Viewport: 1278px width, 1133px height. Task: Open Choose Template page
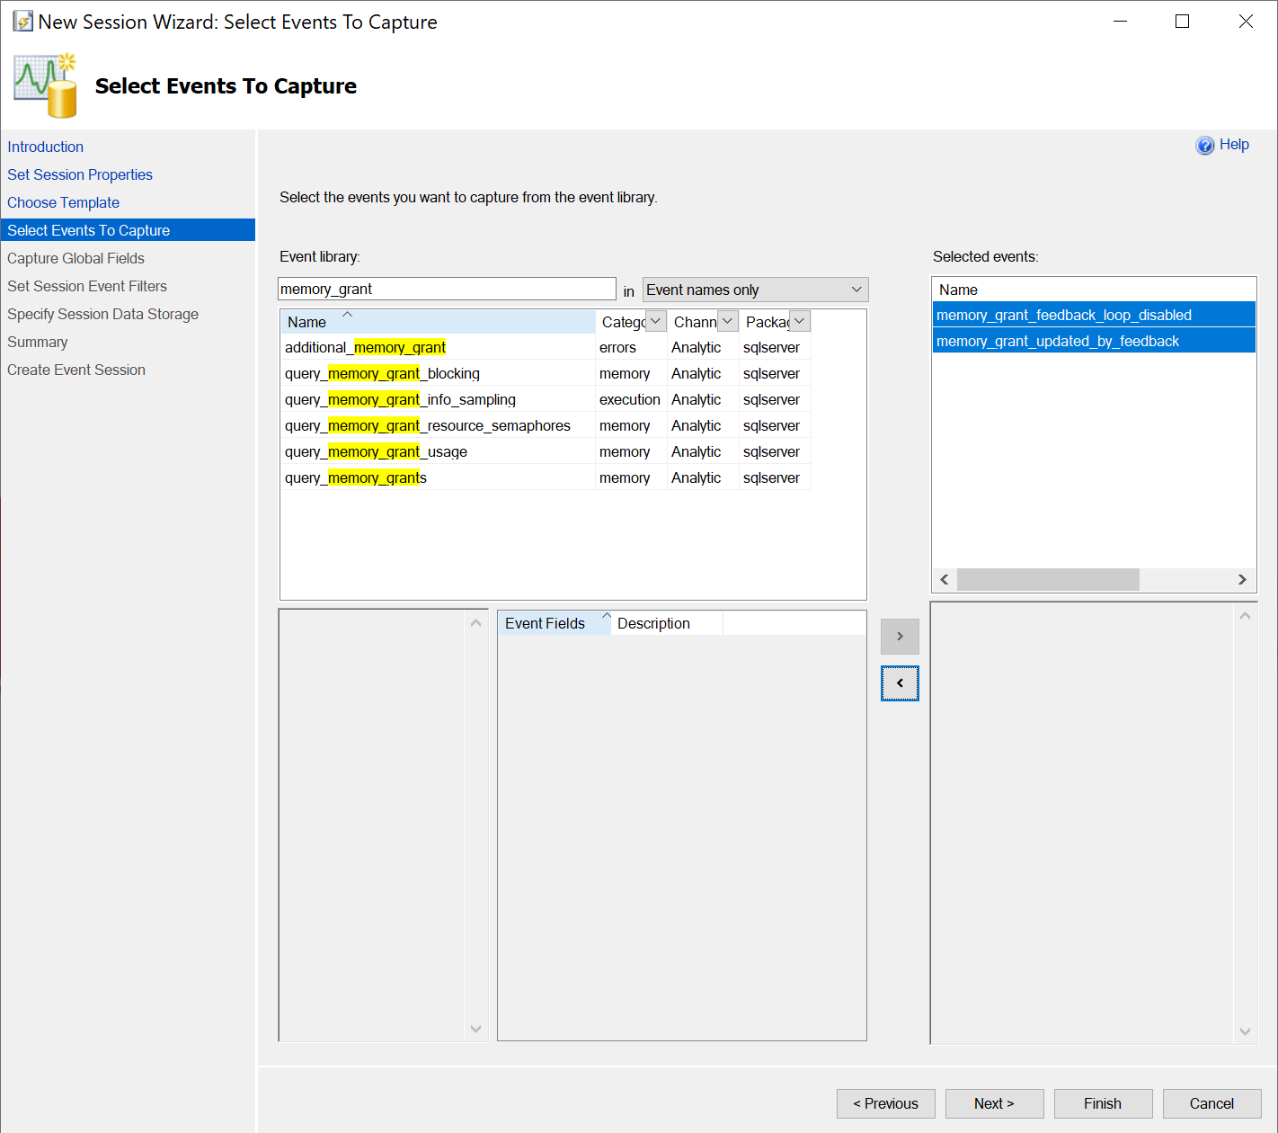click(x=64, y=202)
